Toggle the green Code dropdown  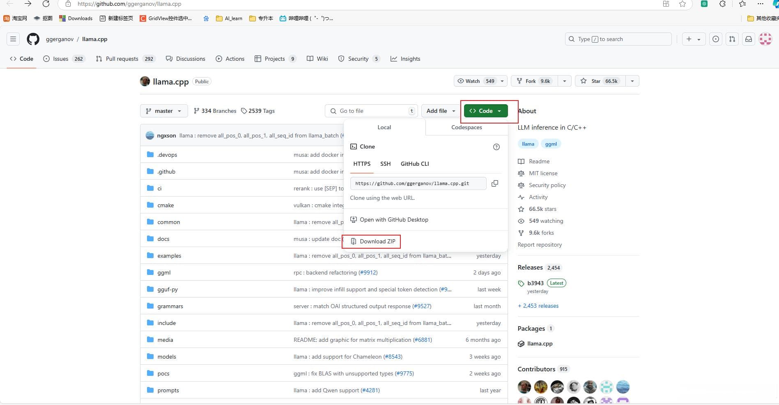pyautogui.click(x=486, y=111)
